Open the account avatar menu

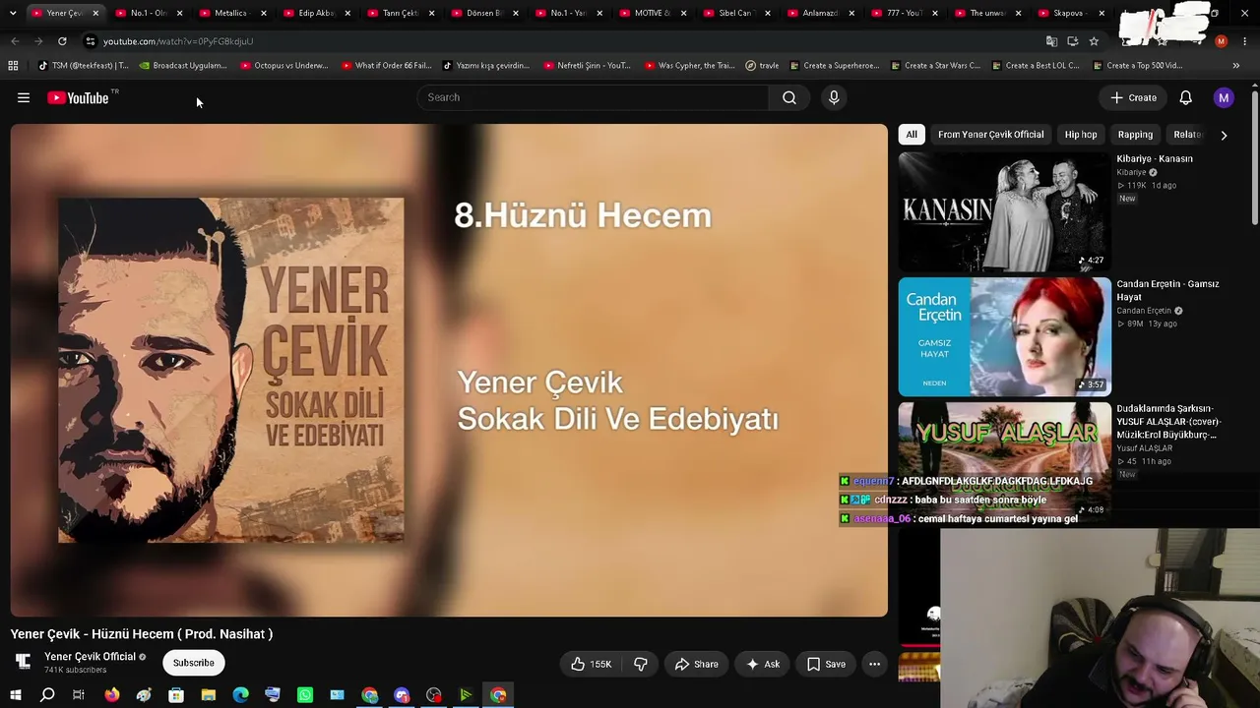[x=1224, y=97]
